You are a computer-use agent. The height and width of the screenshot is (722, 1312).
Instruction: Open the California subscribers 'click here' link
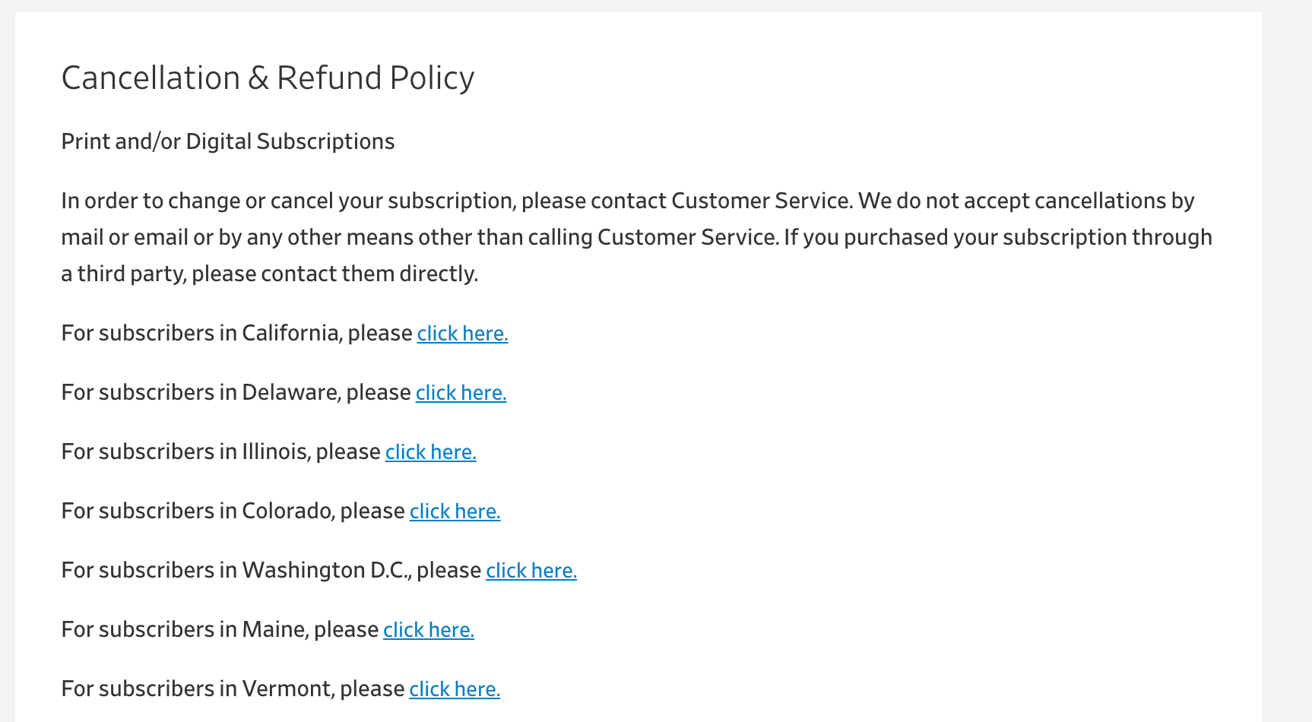point(462,334)
